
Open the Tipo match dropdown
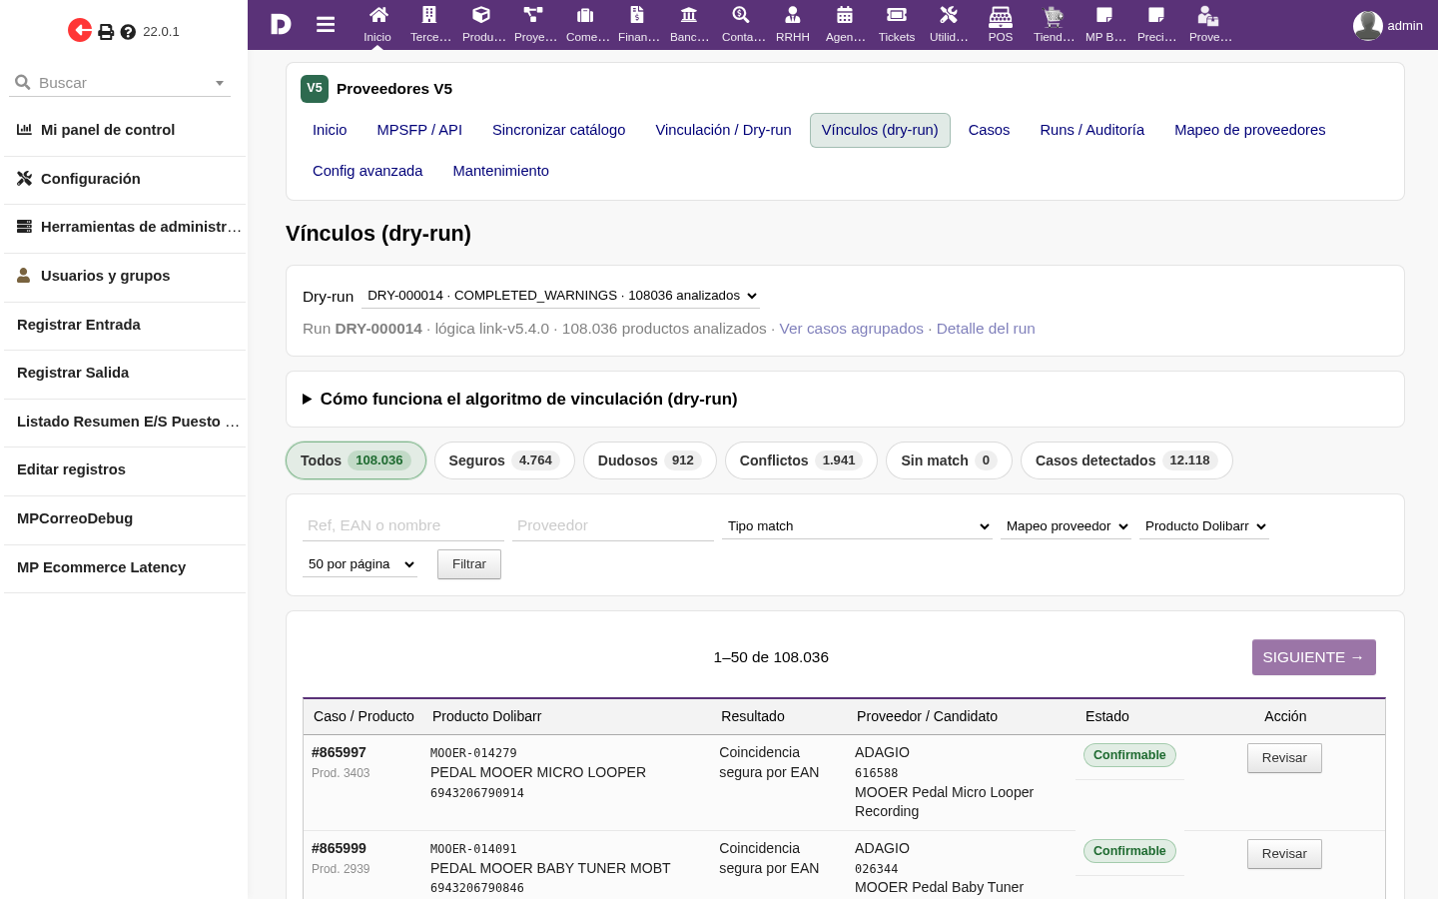coord(857,526)
